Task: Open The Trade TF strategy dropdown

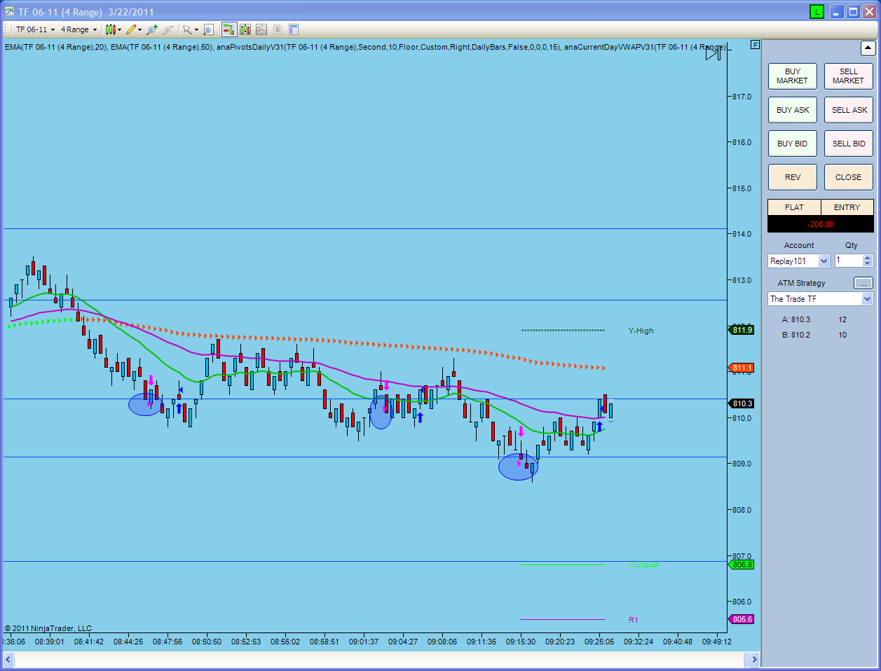Action: pos(821,299)
